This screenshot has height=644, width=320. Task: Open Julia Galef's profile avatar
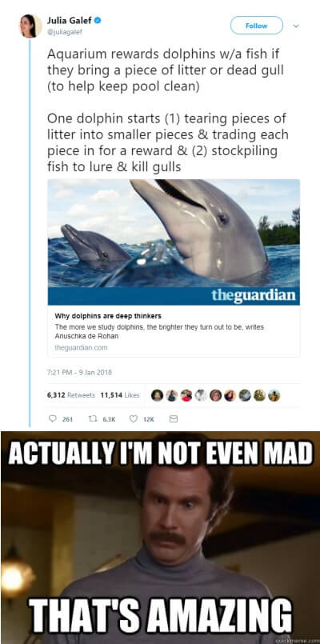pyautogui.click(x=30, y=26)
